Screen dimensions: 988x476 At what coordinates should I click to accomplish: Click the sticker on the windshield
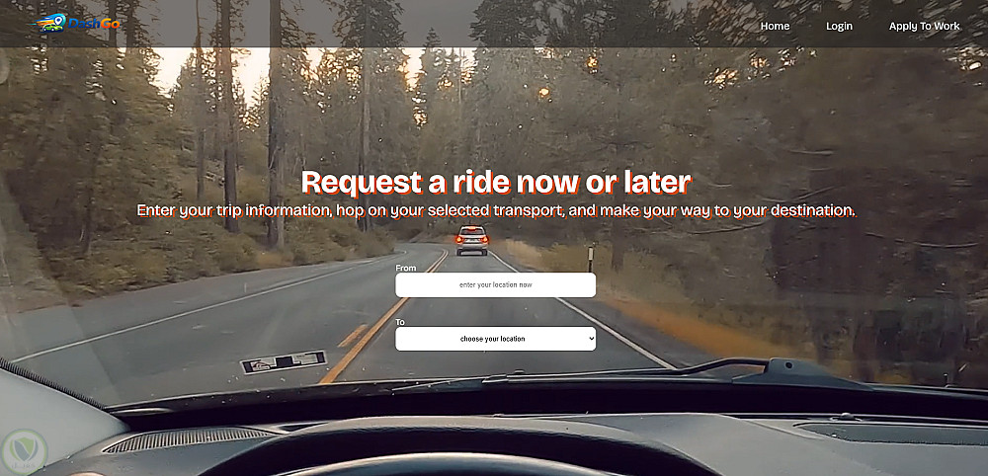point(284,362)
